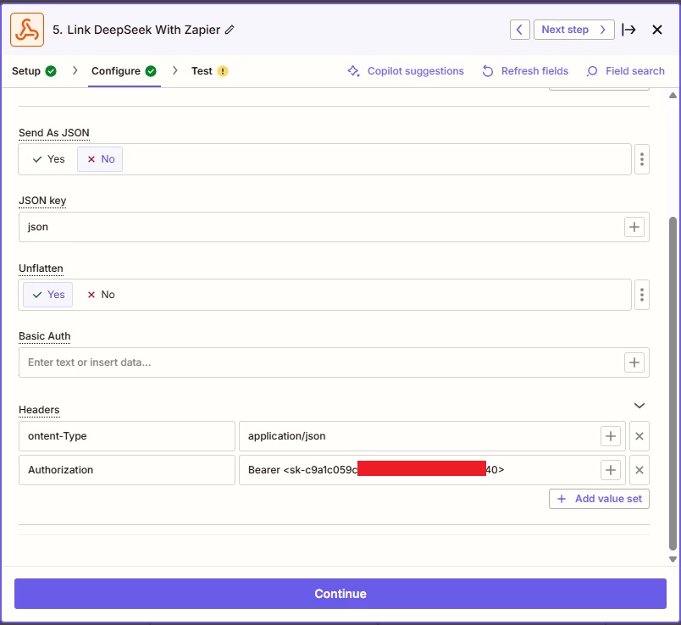Screen dimensions: 681x625
Task: Select No for Send As JSON
Action: point(100,159)
